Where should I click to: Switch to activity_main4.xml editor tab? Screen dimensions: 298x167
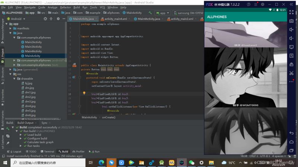coord(115,19)
